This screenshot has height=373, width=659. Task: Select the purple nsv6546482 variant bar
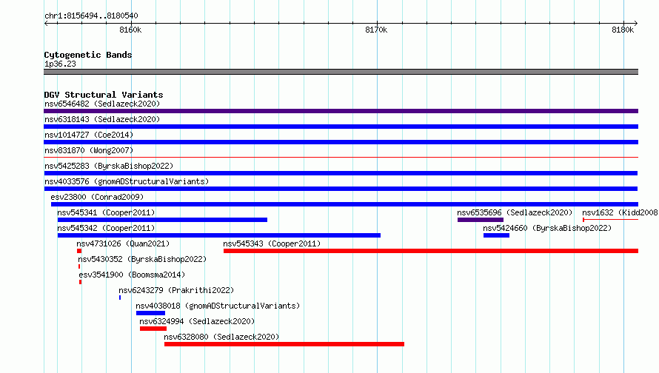341,111
